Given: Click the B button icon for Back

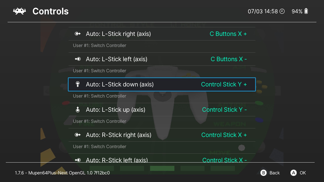Looking at the screenshot, I should 264,173.
